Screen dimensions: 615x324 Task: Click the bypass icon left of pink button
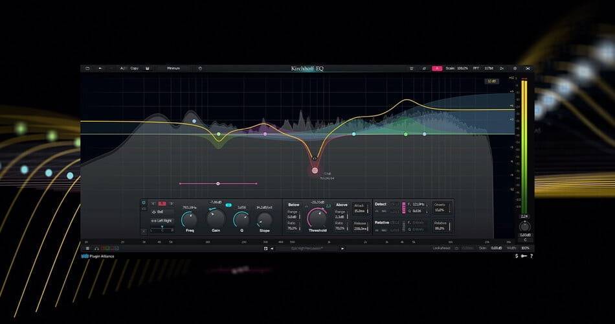click(424, 68)
